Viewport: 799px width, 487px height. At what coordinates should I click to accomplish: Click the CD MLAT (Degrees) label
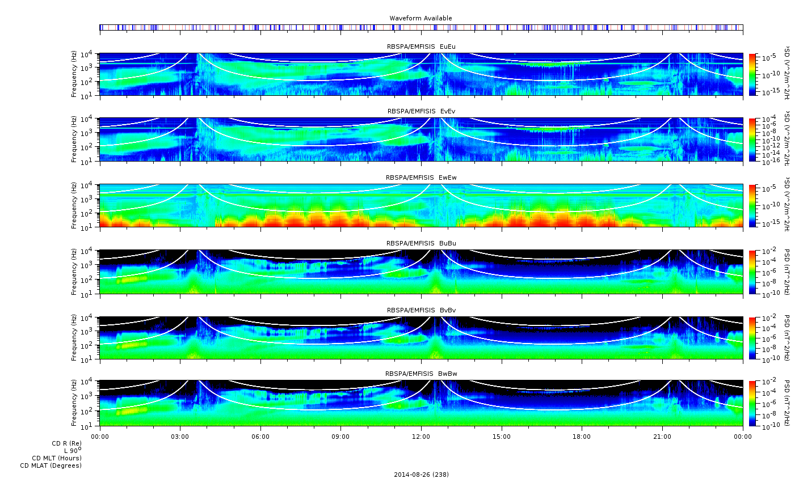[51, 465]
